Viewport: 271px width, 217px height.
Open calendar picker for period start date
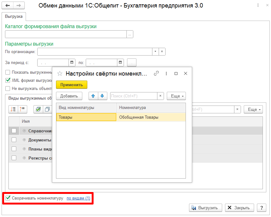click(72, 63)
